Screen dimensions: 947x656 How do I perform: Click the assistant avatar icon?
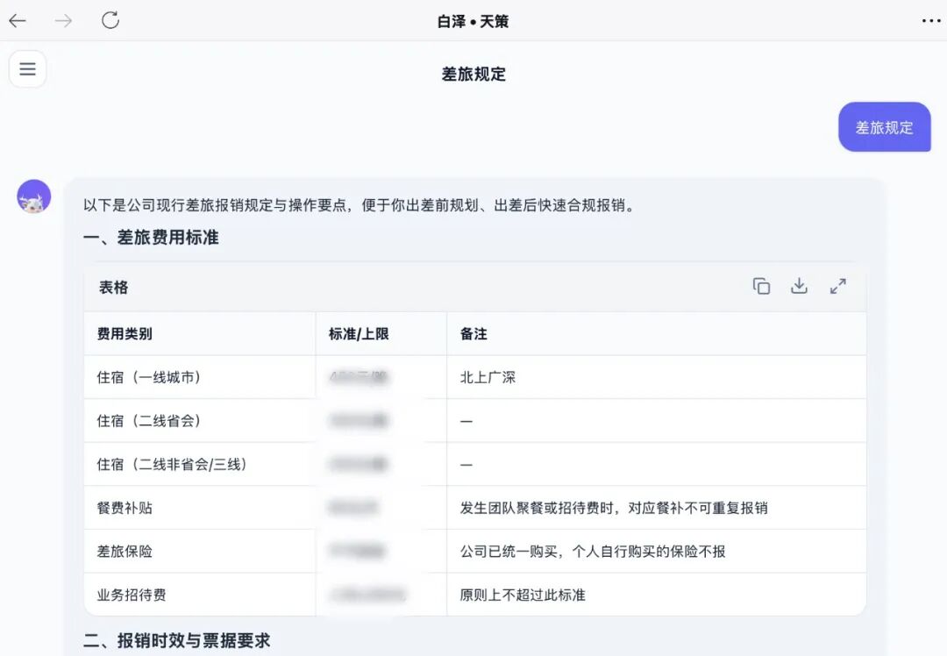34,196
